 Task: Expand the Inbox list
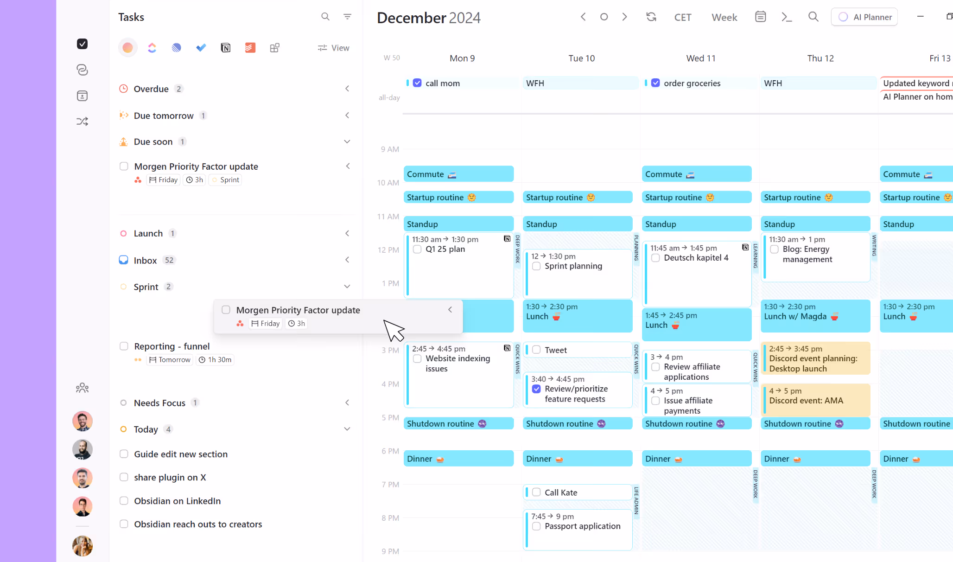[x=347, y=260]
